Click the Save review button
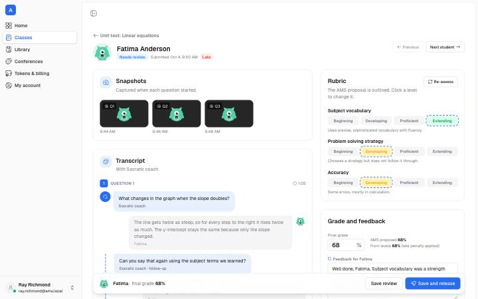Screen dimensions: 478x299 pyautogui.click(x=384, y=284)
